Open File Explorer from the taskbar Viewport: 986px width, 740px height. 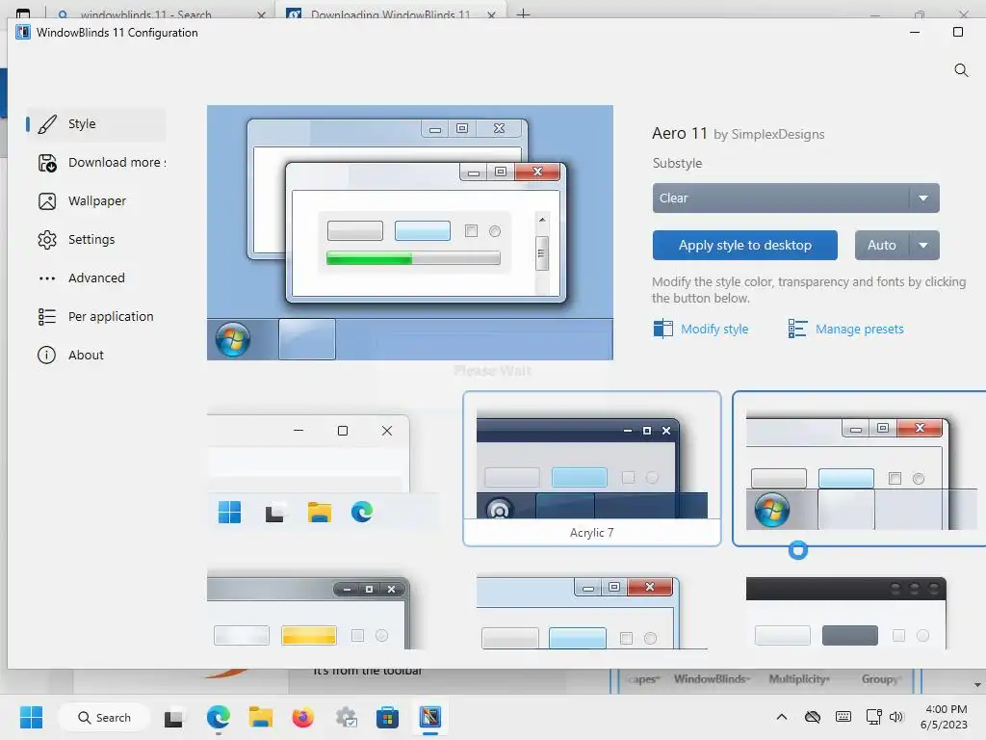tap(260, 717)
